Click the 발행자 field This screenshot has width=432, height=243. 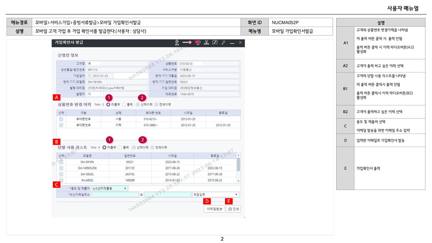117,94
